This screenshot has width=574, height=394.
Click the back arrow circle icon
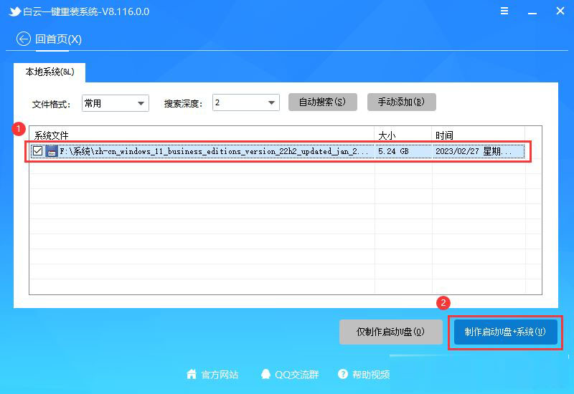pyautogui.click(x=24, y=39)
